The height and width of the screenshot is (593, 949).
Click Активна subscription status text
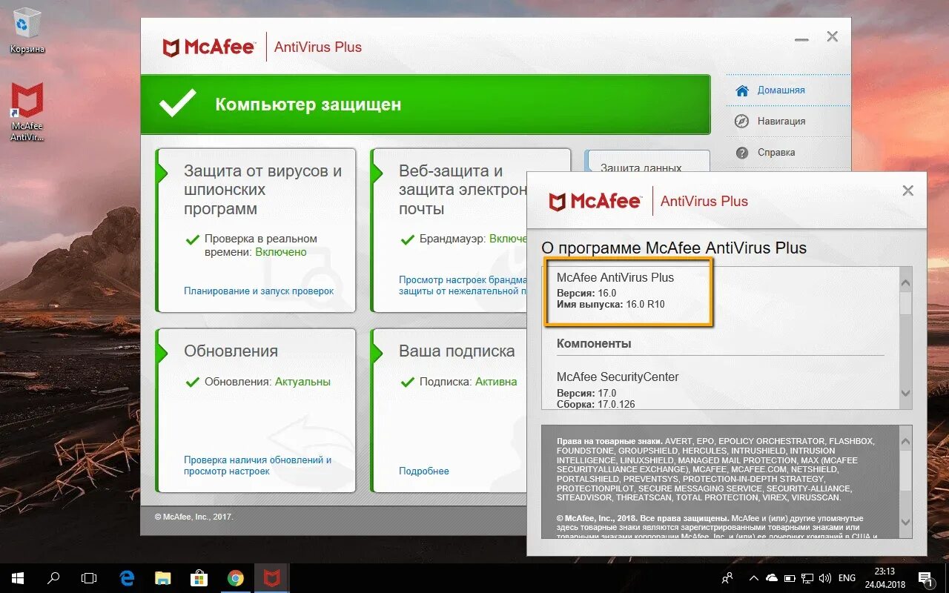coord(496,382)
